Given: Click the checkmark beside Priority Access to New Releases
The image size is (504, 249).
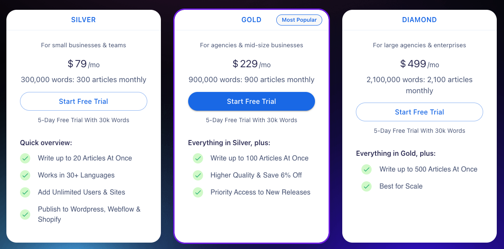Looking at the screenshot, I should click(198, 192).
